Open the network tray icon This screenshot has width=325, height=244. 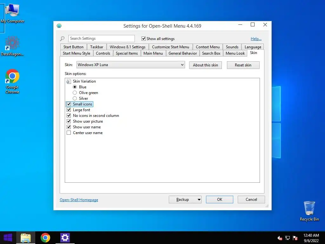tap(288, 238)
